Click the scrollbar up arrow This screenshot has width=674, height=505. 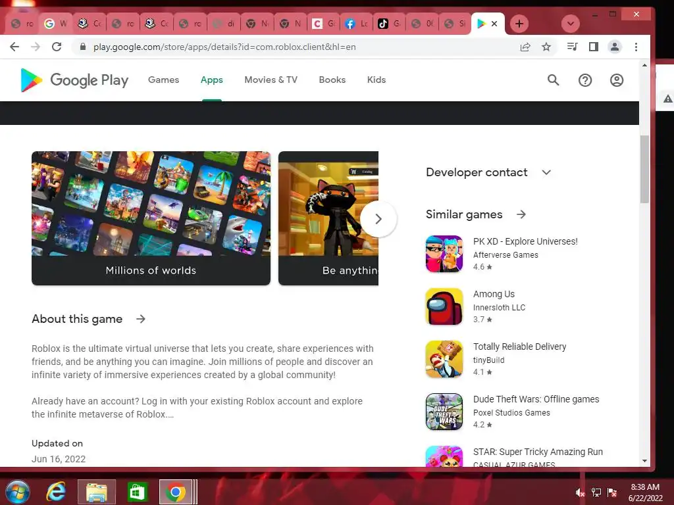[x=644, y=65]
